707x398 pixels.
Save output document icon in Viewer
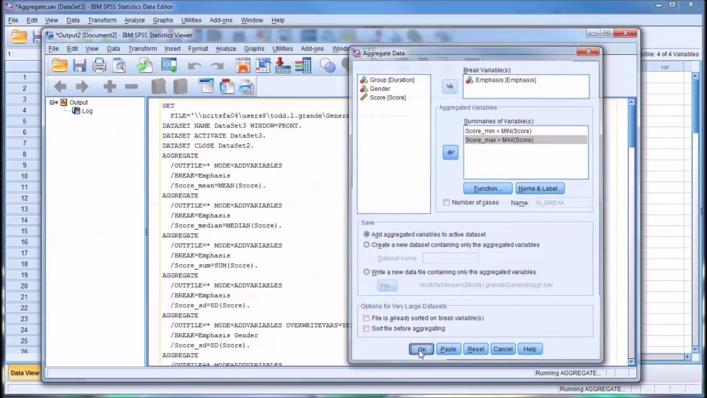point(80,66)
